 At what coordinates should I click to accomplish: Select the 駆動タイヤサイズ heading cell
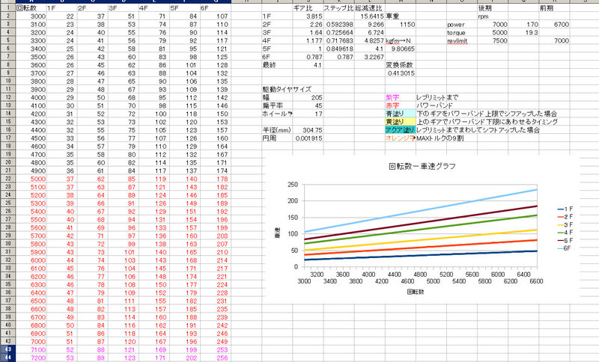[x=281, y=88]
